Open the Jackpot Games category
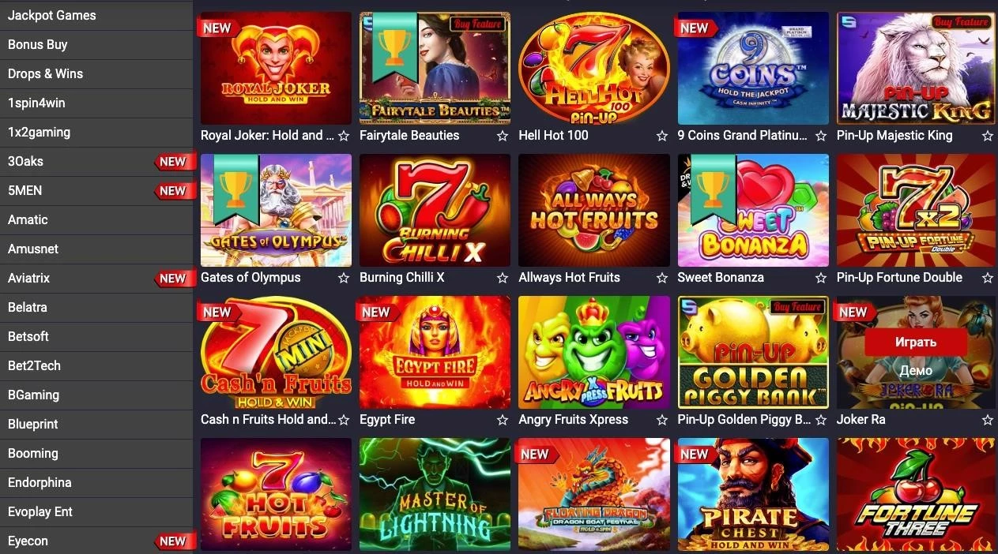This screenshot has height=554, width=998. 96,15
